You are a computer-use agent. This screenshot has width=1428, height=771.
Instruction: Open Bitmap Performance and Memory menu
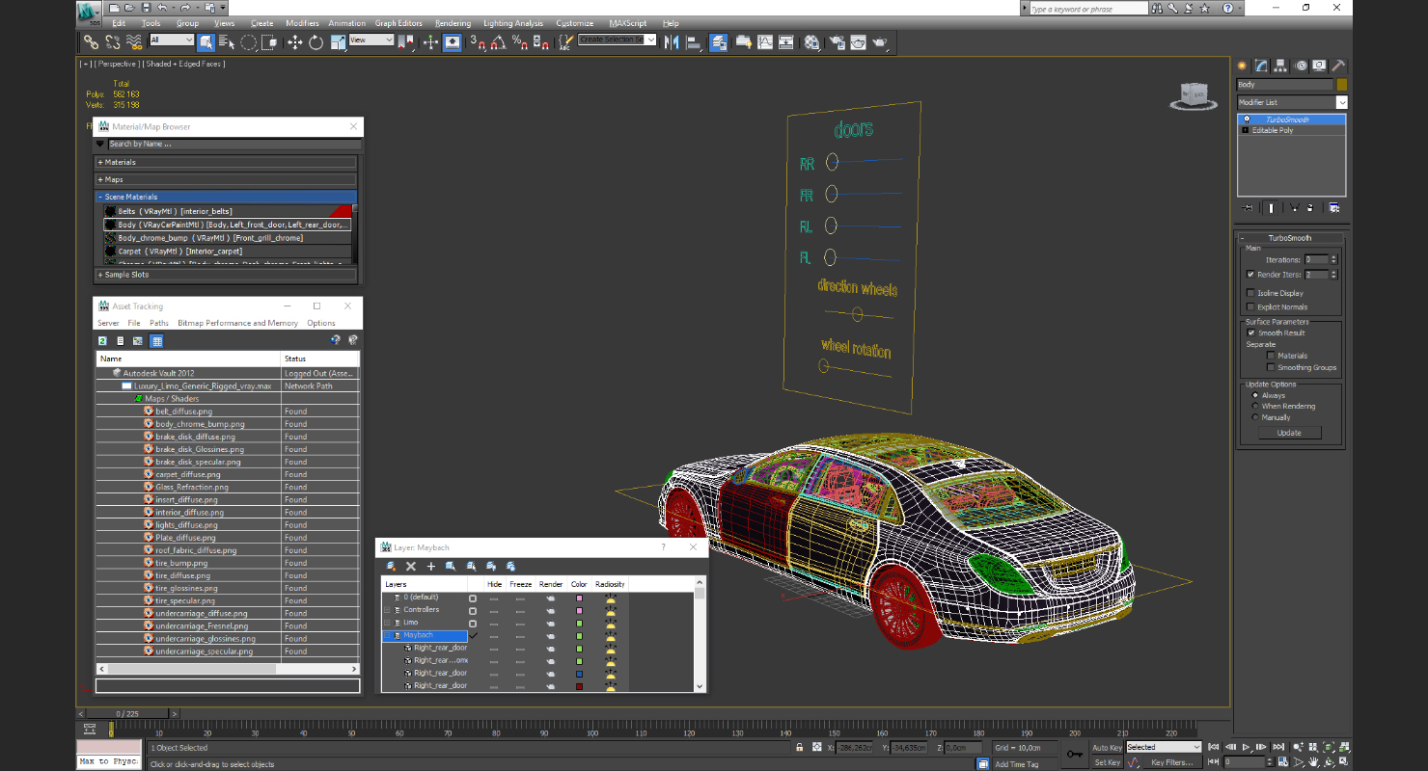(x=237, y=323)
